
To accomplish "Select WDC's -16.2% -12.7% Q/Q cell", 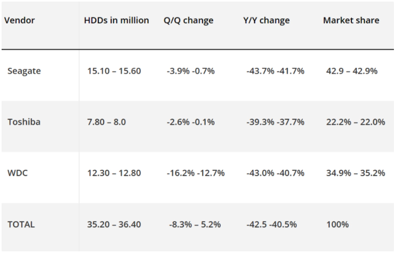I will click(195, 173).
